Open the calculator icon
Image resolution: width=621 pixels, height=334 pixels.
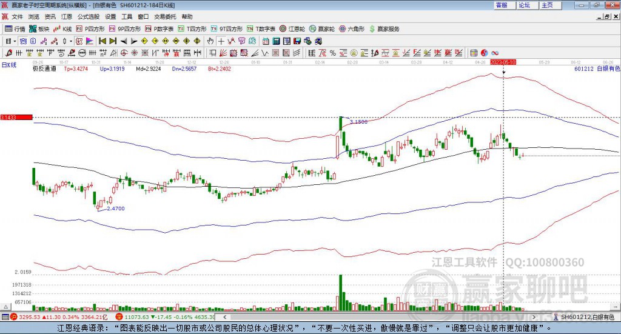click(276, 41)
